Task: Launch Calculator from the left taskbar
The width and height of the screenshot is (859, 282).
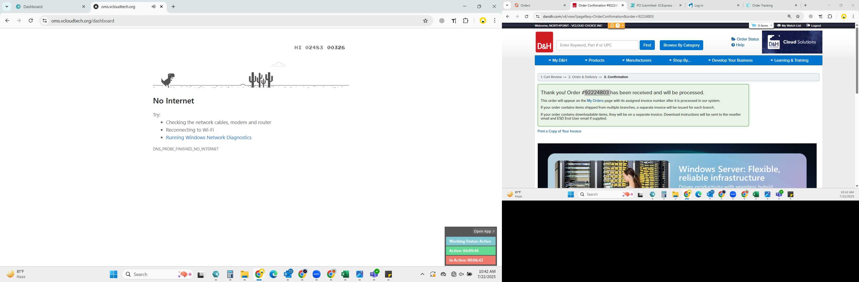Action: tap(230, 274)
